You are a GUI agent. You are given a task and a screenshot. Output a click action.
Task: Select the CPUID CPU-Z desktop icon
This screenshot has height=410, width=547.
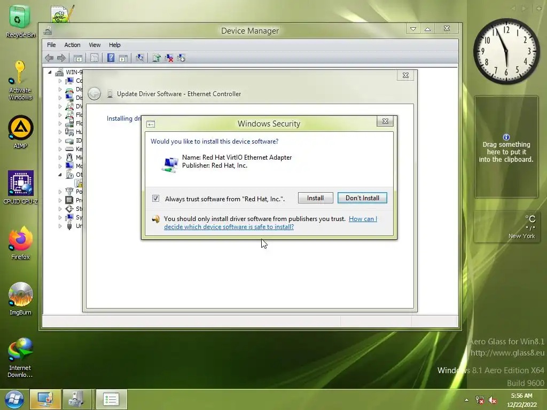coord(21,187)
